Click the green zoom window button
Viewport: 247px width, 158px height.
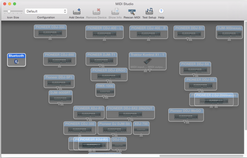[x=15, y=4]
